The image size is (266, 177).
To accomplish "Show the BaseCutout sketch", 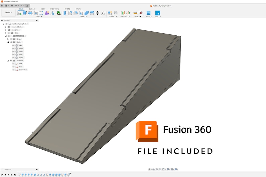I will tap(14, 70).
